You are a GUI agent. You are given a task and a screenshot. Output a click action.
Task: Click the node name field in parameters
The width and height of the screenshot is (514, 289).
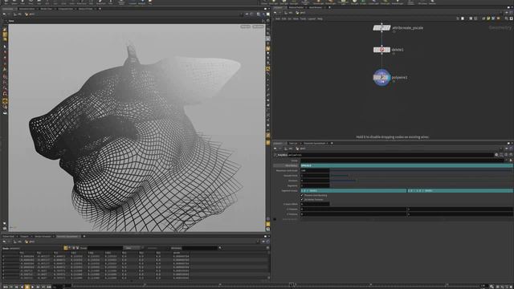[x=390, y=155]
